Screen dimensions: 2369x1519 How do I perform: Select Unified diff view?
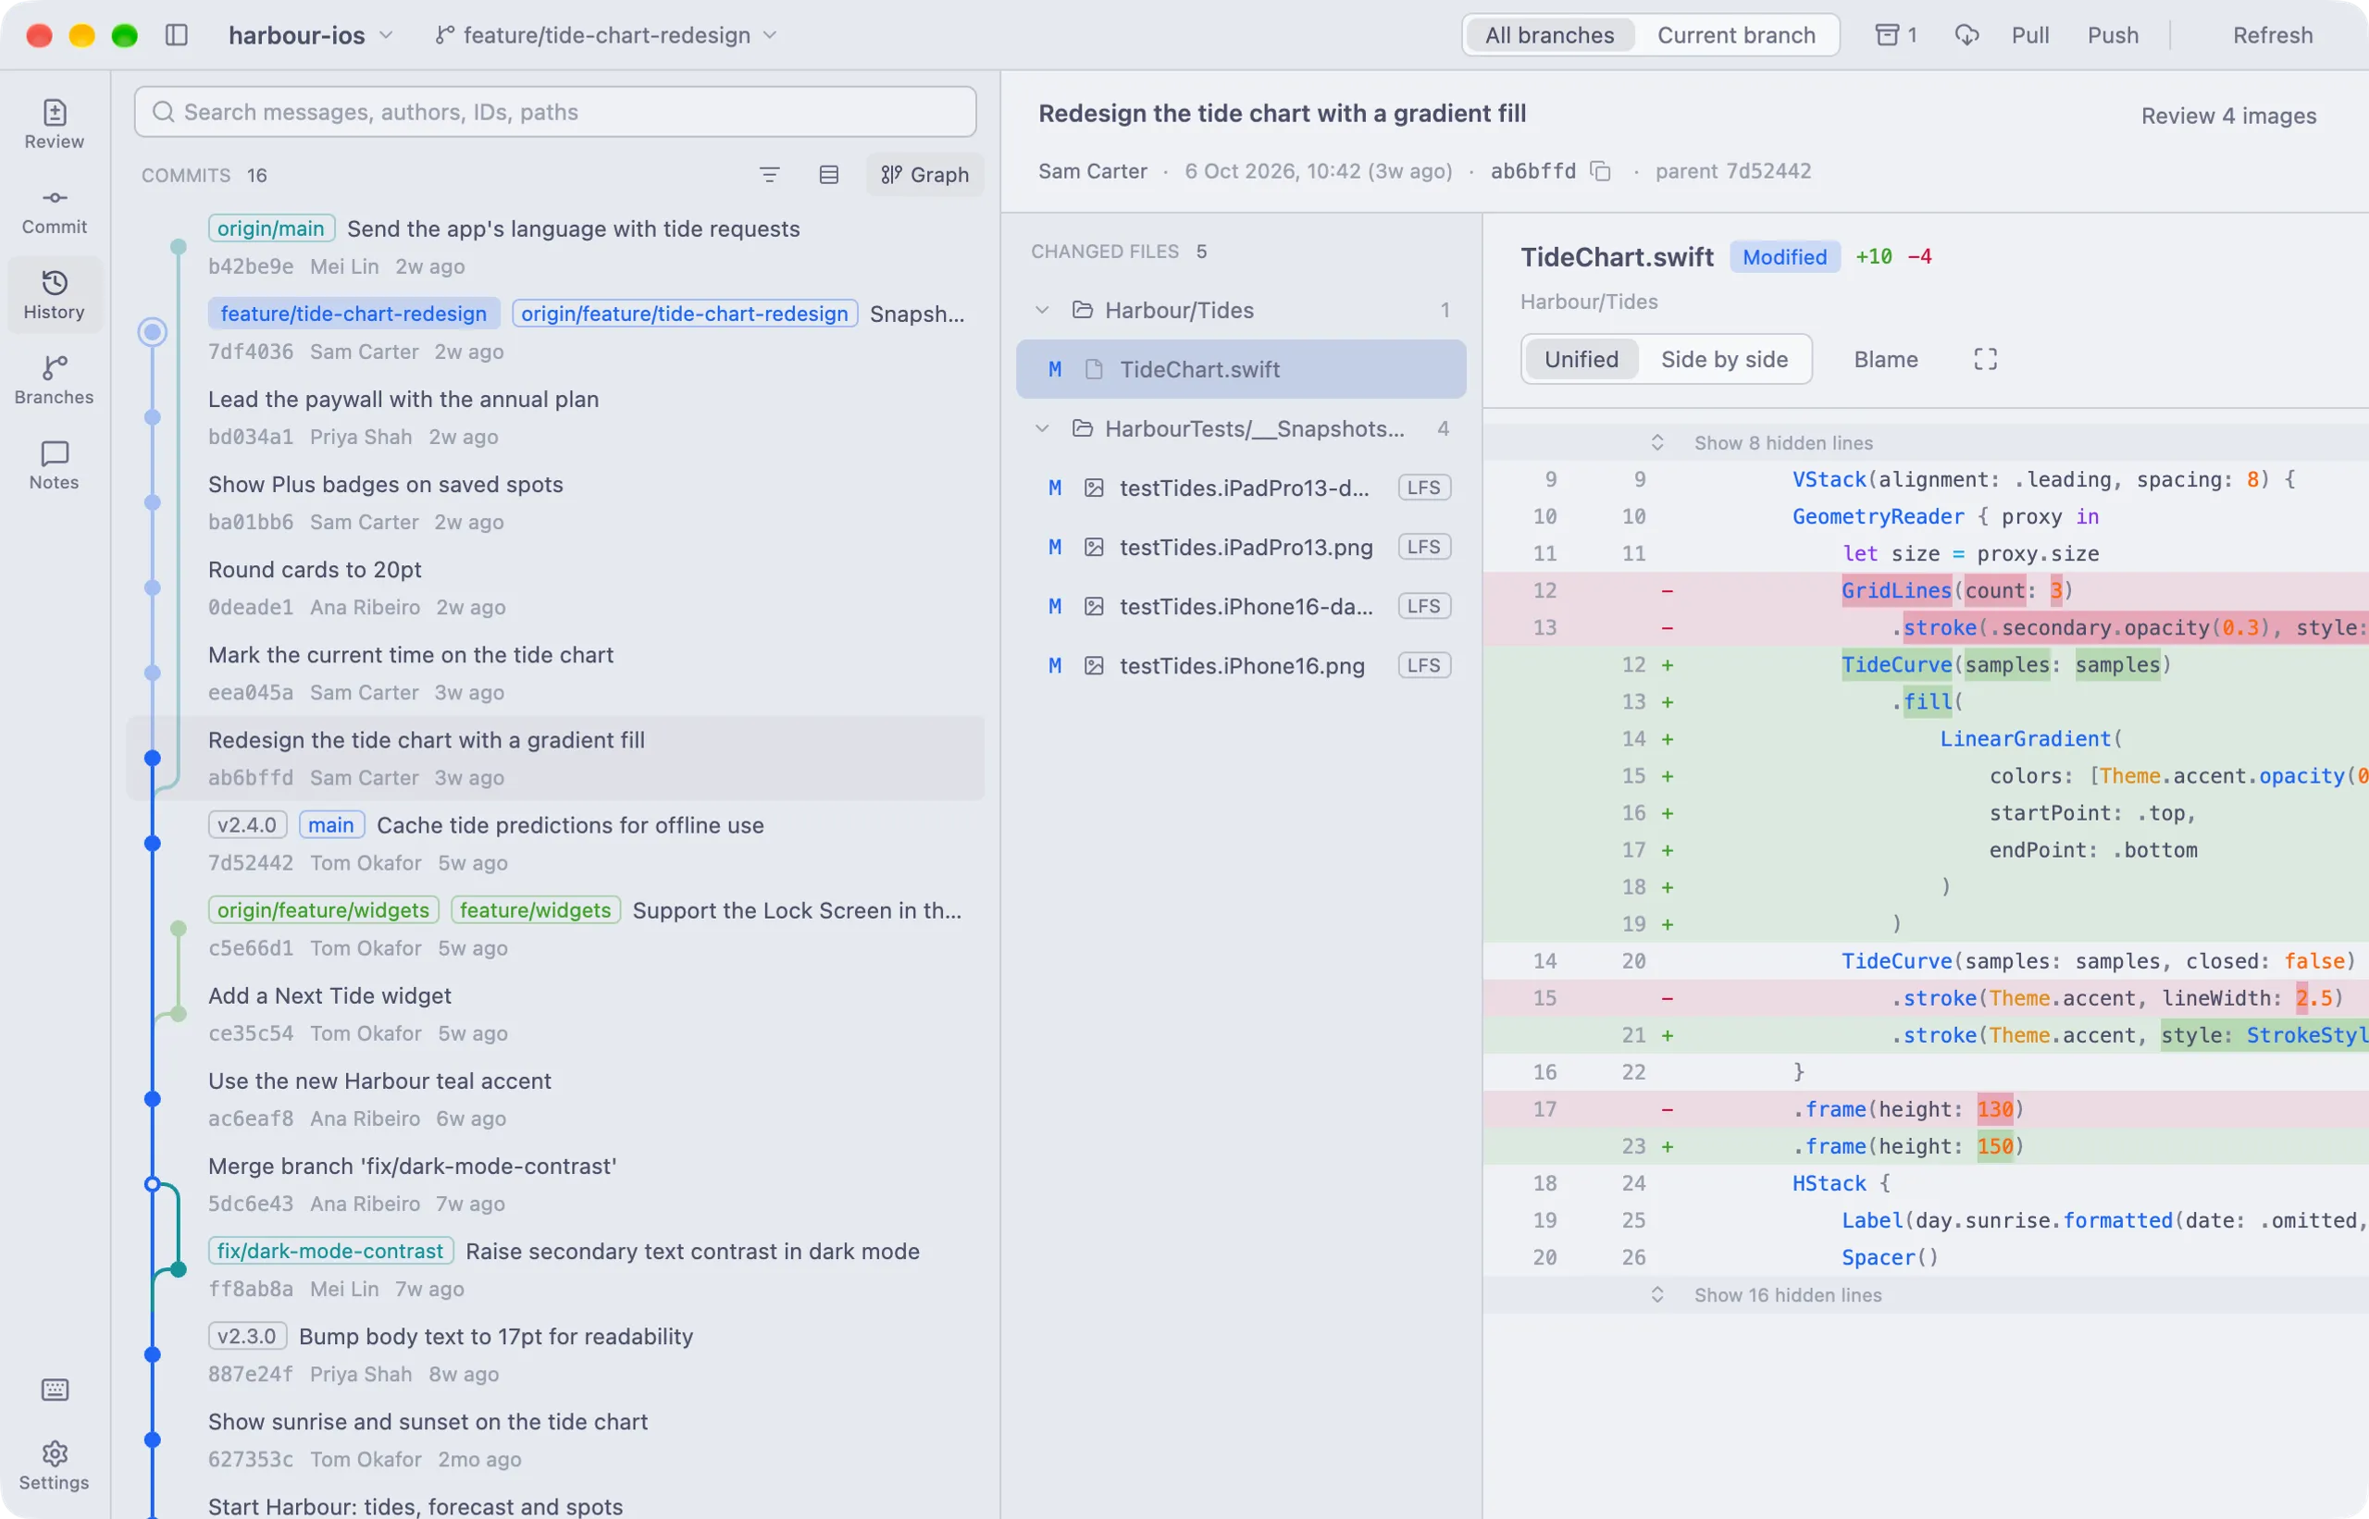(x=1581, y=359)
